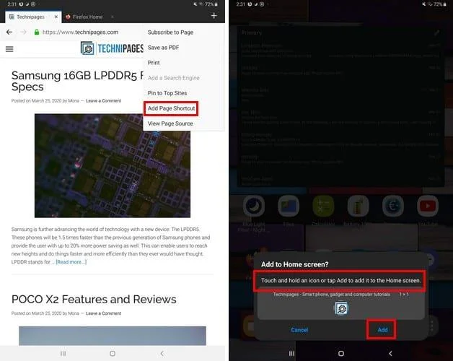Open the hamburger menu on Technipages site
Screen dimensions: 453x361
[x=9, y=49]
